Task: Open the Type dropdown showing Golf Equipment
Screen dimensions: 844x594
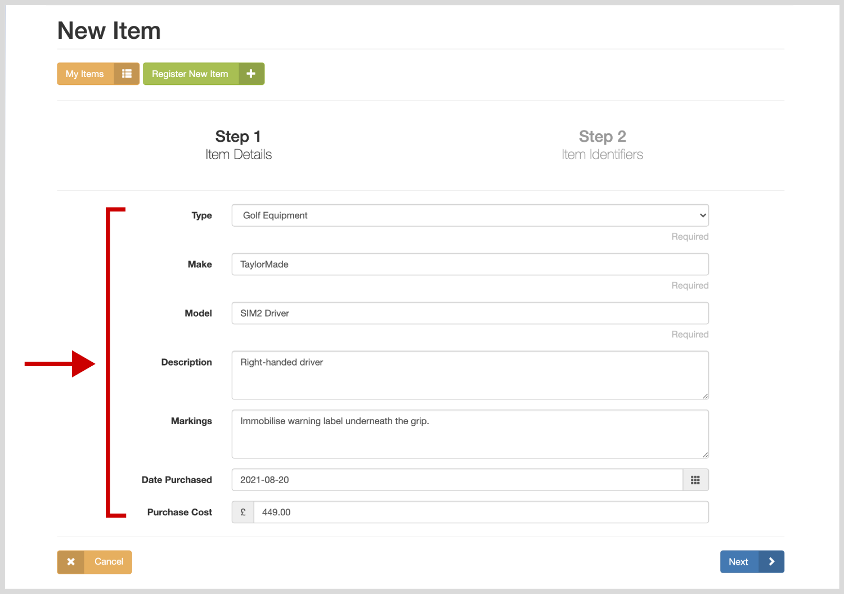Action: coord(470,215)
